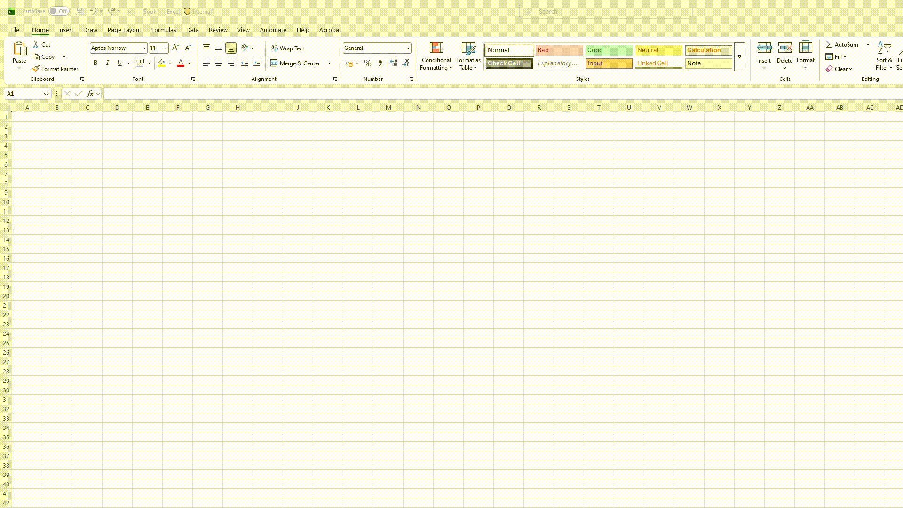Image resolution: width=903 pixels, height=508 pixels.
Task: Apply Comma Style format
Action: (380, 63)
